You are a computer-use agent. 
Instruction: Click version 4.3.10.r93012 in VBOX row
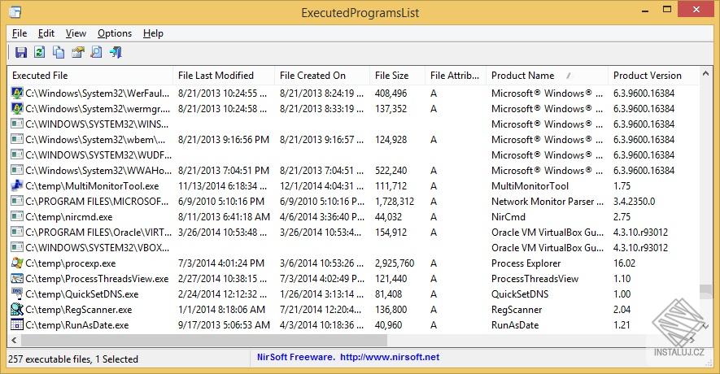pyautogui.click(x=640, y=248)
